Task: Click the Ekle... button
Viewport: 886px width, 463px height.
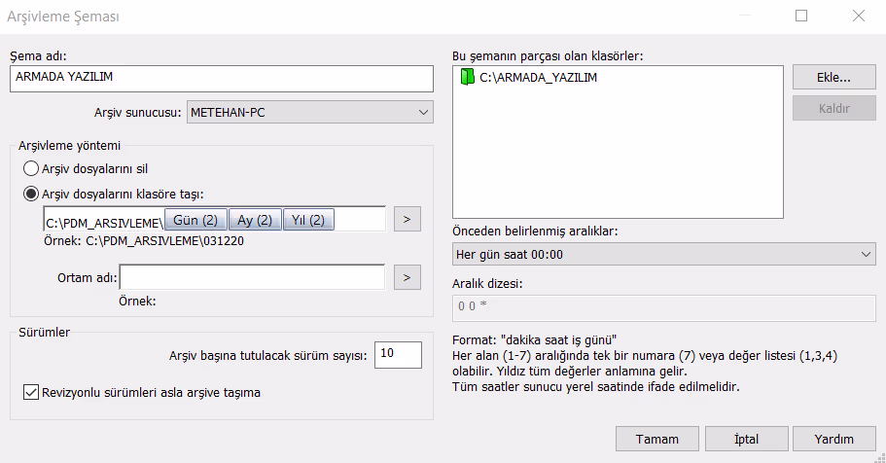Action: coord(834,78)
